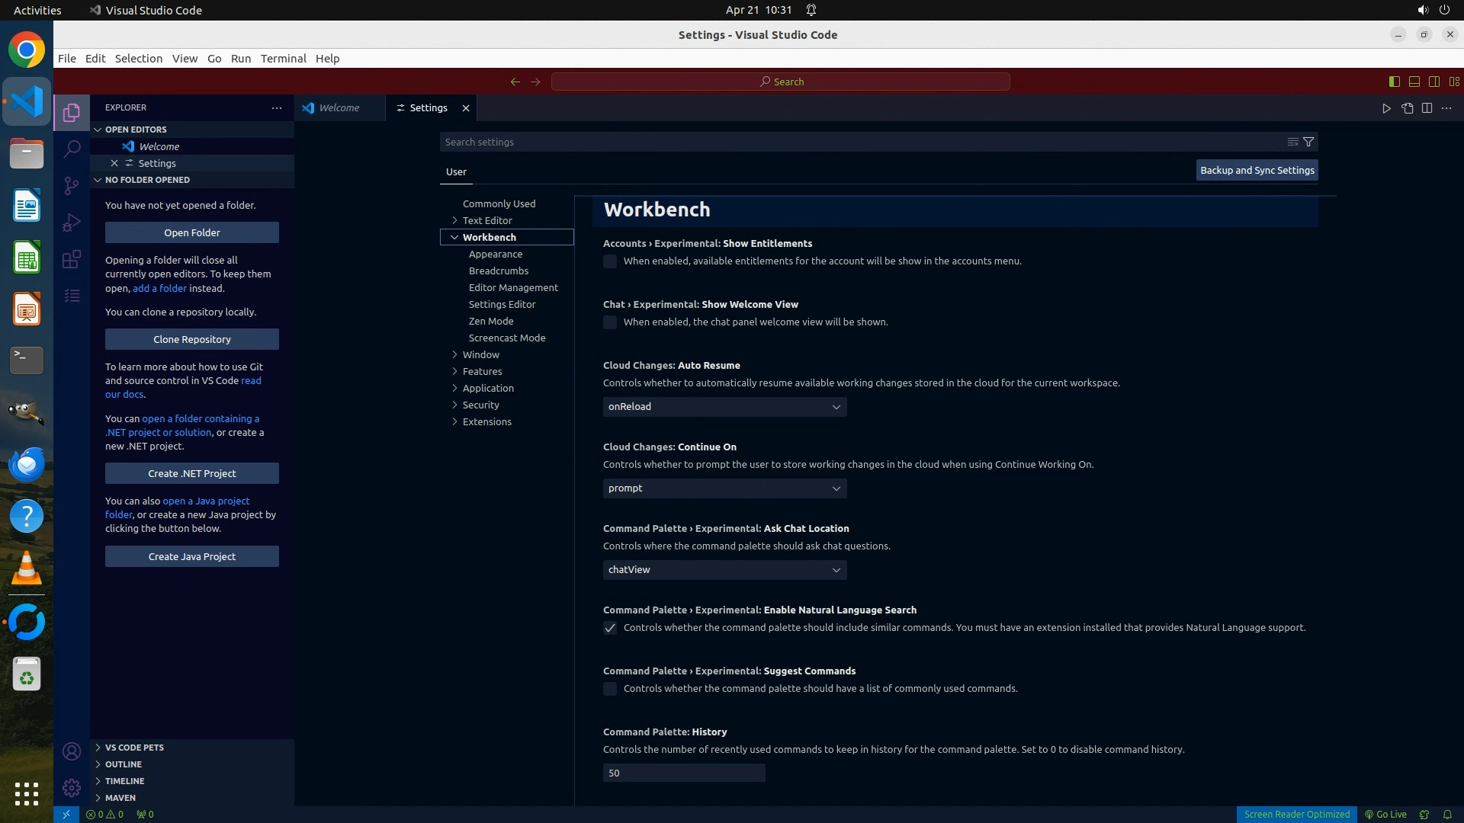The height and width of the screenshot is (823, 1464).
Task: Click Backup and Sync Settings button
Action: (x=1257, y=171)
